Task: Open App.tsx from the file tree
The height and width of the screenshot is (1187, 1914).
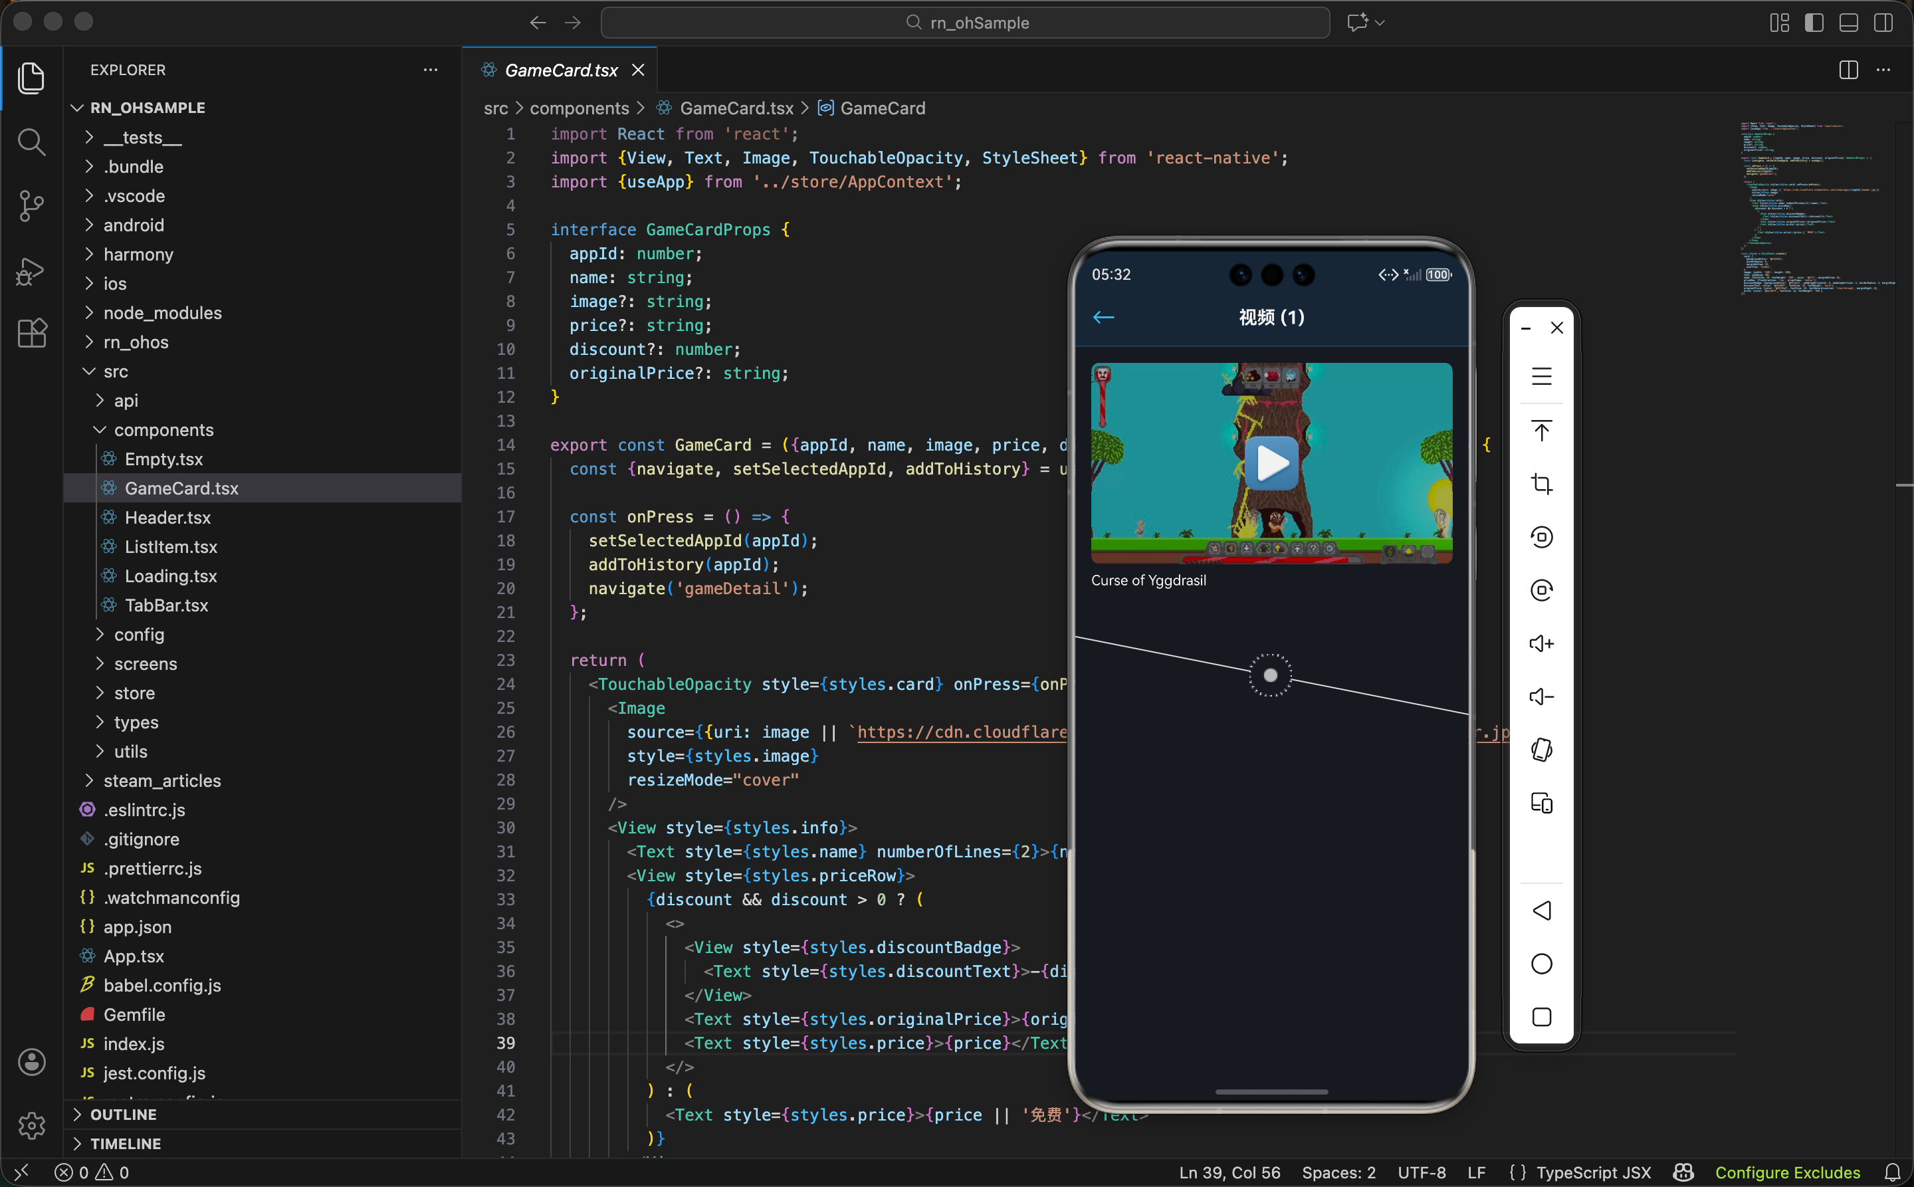Action: [x=263, y=956]
